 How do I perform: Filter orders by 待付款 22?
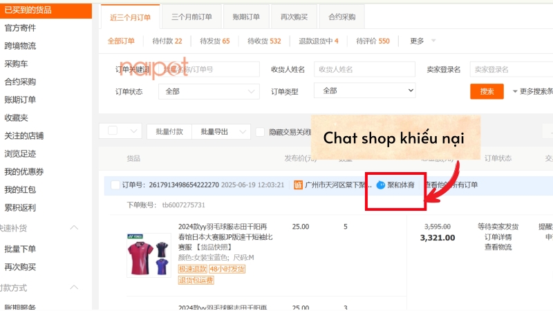click(167, 41)
